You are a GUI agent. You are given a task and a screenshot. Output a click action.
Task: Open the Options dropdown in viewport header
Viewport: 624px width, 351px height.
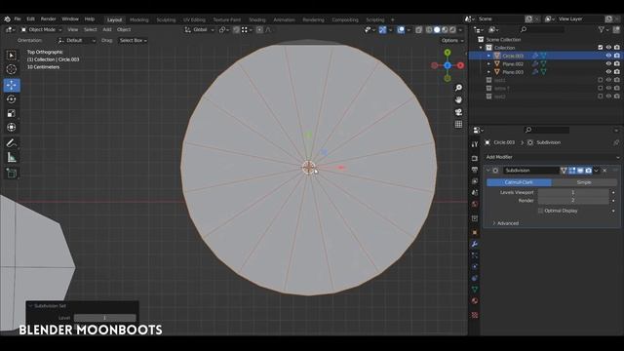[452, 40]
